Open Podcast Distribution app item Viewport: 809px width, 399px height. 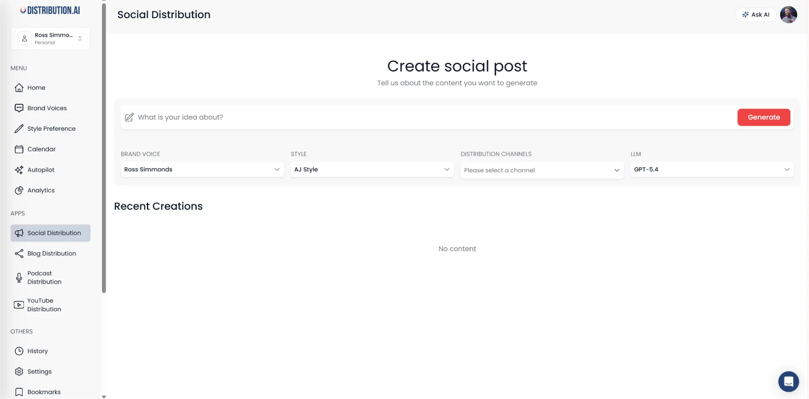tap(51, 278)
